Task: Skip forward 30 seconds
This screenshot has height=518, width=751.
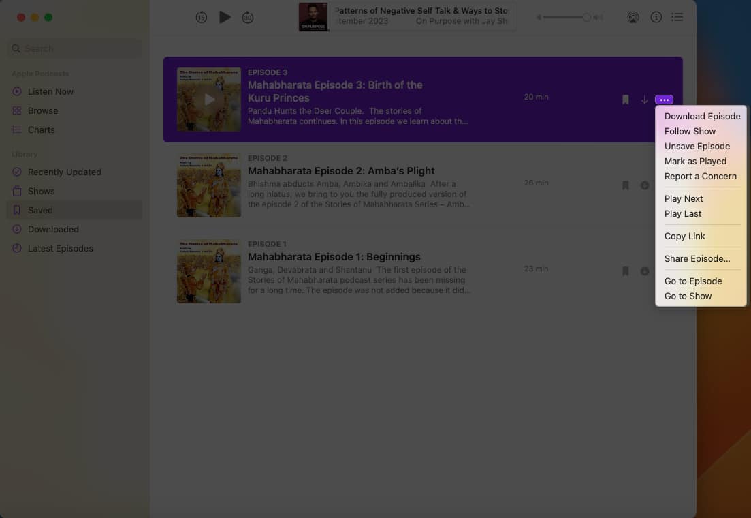Action: [x=248, y=18]
